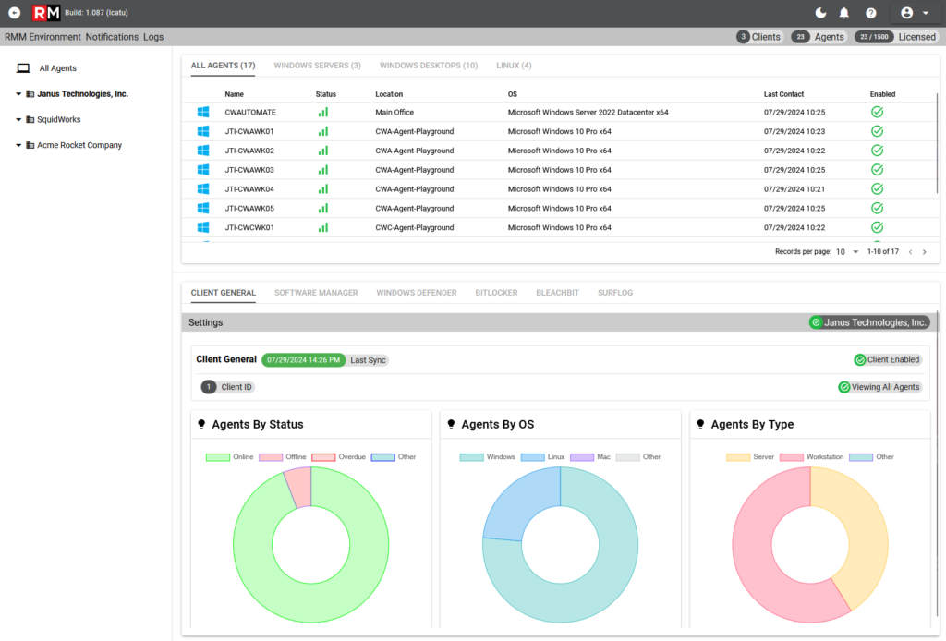Screen dimensions: 946x641
Task: Open the notifications bell icon
Action: [x=844, y=13]
